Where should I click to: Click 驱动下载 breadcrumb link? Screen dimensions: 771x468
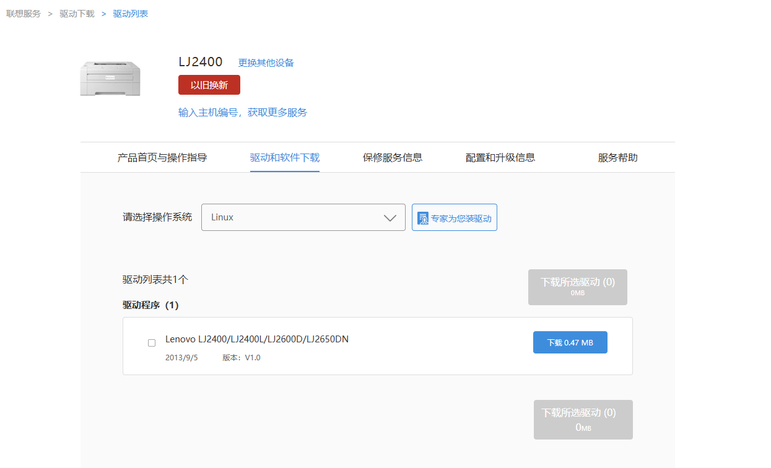[77, 14]
